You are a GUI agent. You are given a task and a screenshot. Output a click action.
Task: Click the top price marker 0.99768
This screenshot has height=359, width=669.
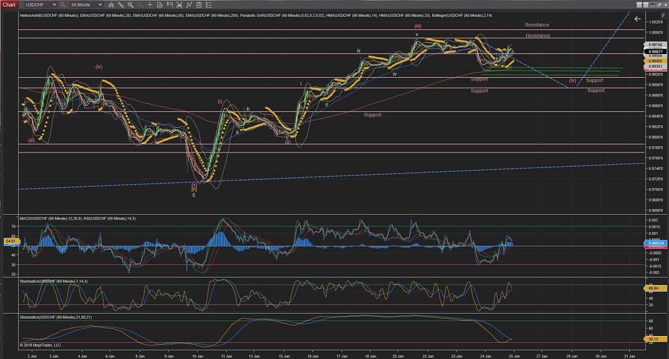655,44
